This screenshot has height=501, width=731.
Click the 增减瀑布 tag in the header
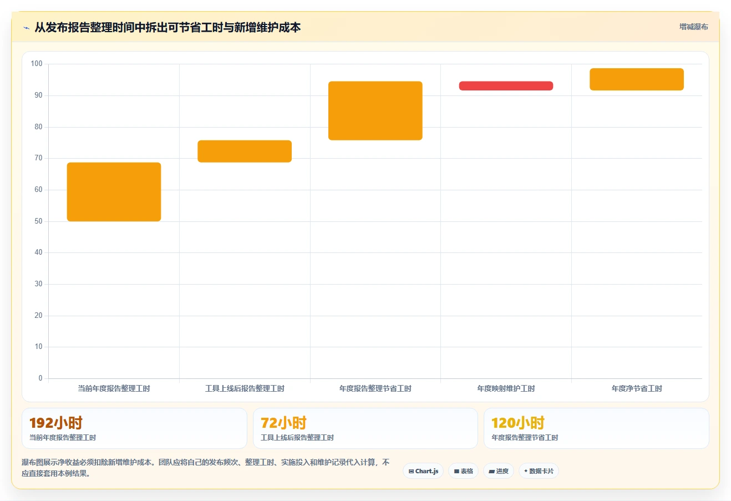[x=693, y=27]
